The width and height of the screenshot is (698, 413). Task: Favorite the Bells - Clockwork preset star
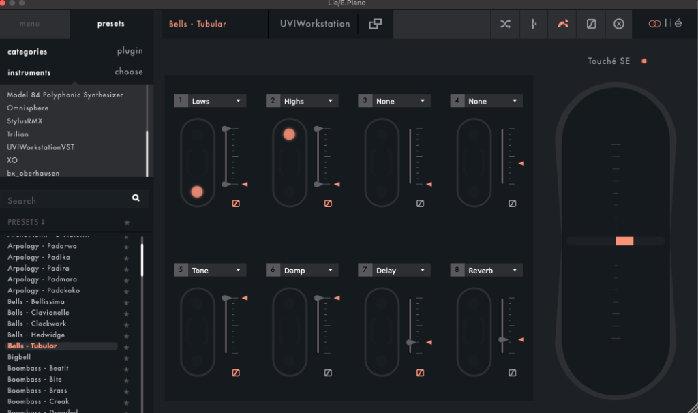coord(127,324)
